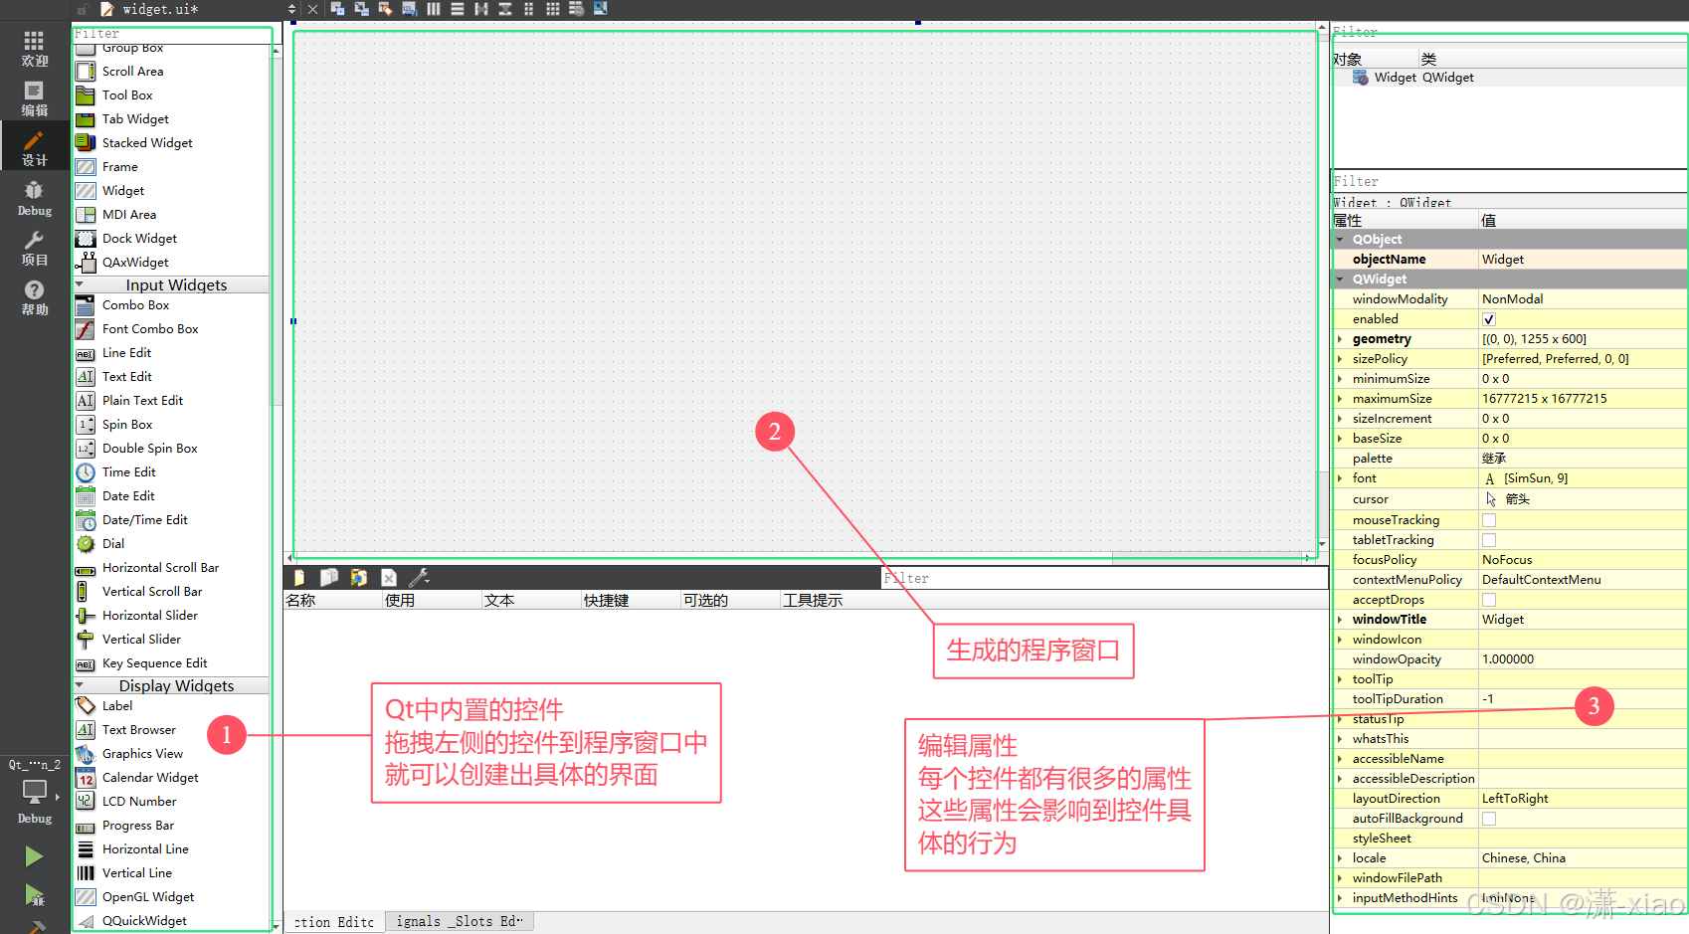Screen dimensions: 1689x934
Task: Click the objectName value field
Action: (1580, 260)
